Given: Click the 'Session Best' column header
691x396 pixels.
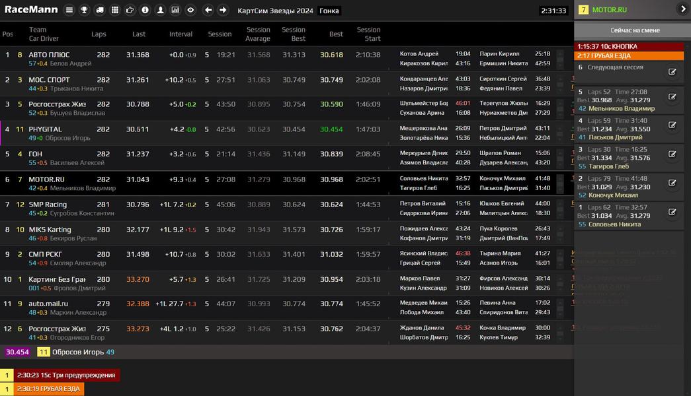Looking at the screenshot, I should coord(293,34).
